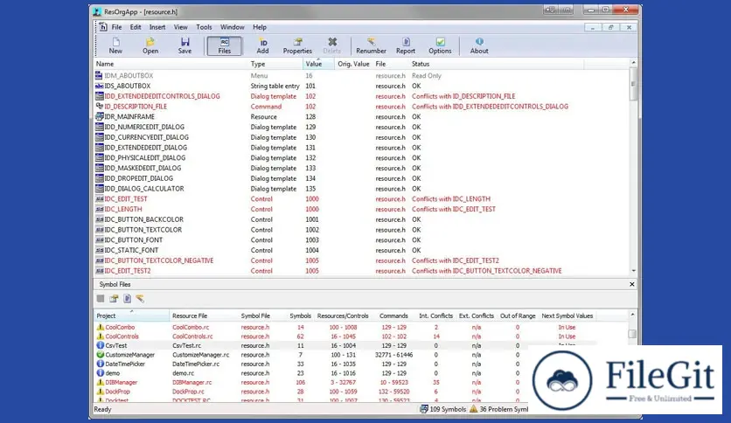Open Properties from the toolbar
The image size is (731, 423).
tap(297, 45)
